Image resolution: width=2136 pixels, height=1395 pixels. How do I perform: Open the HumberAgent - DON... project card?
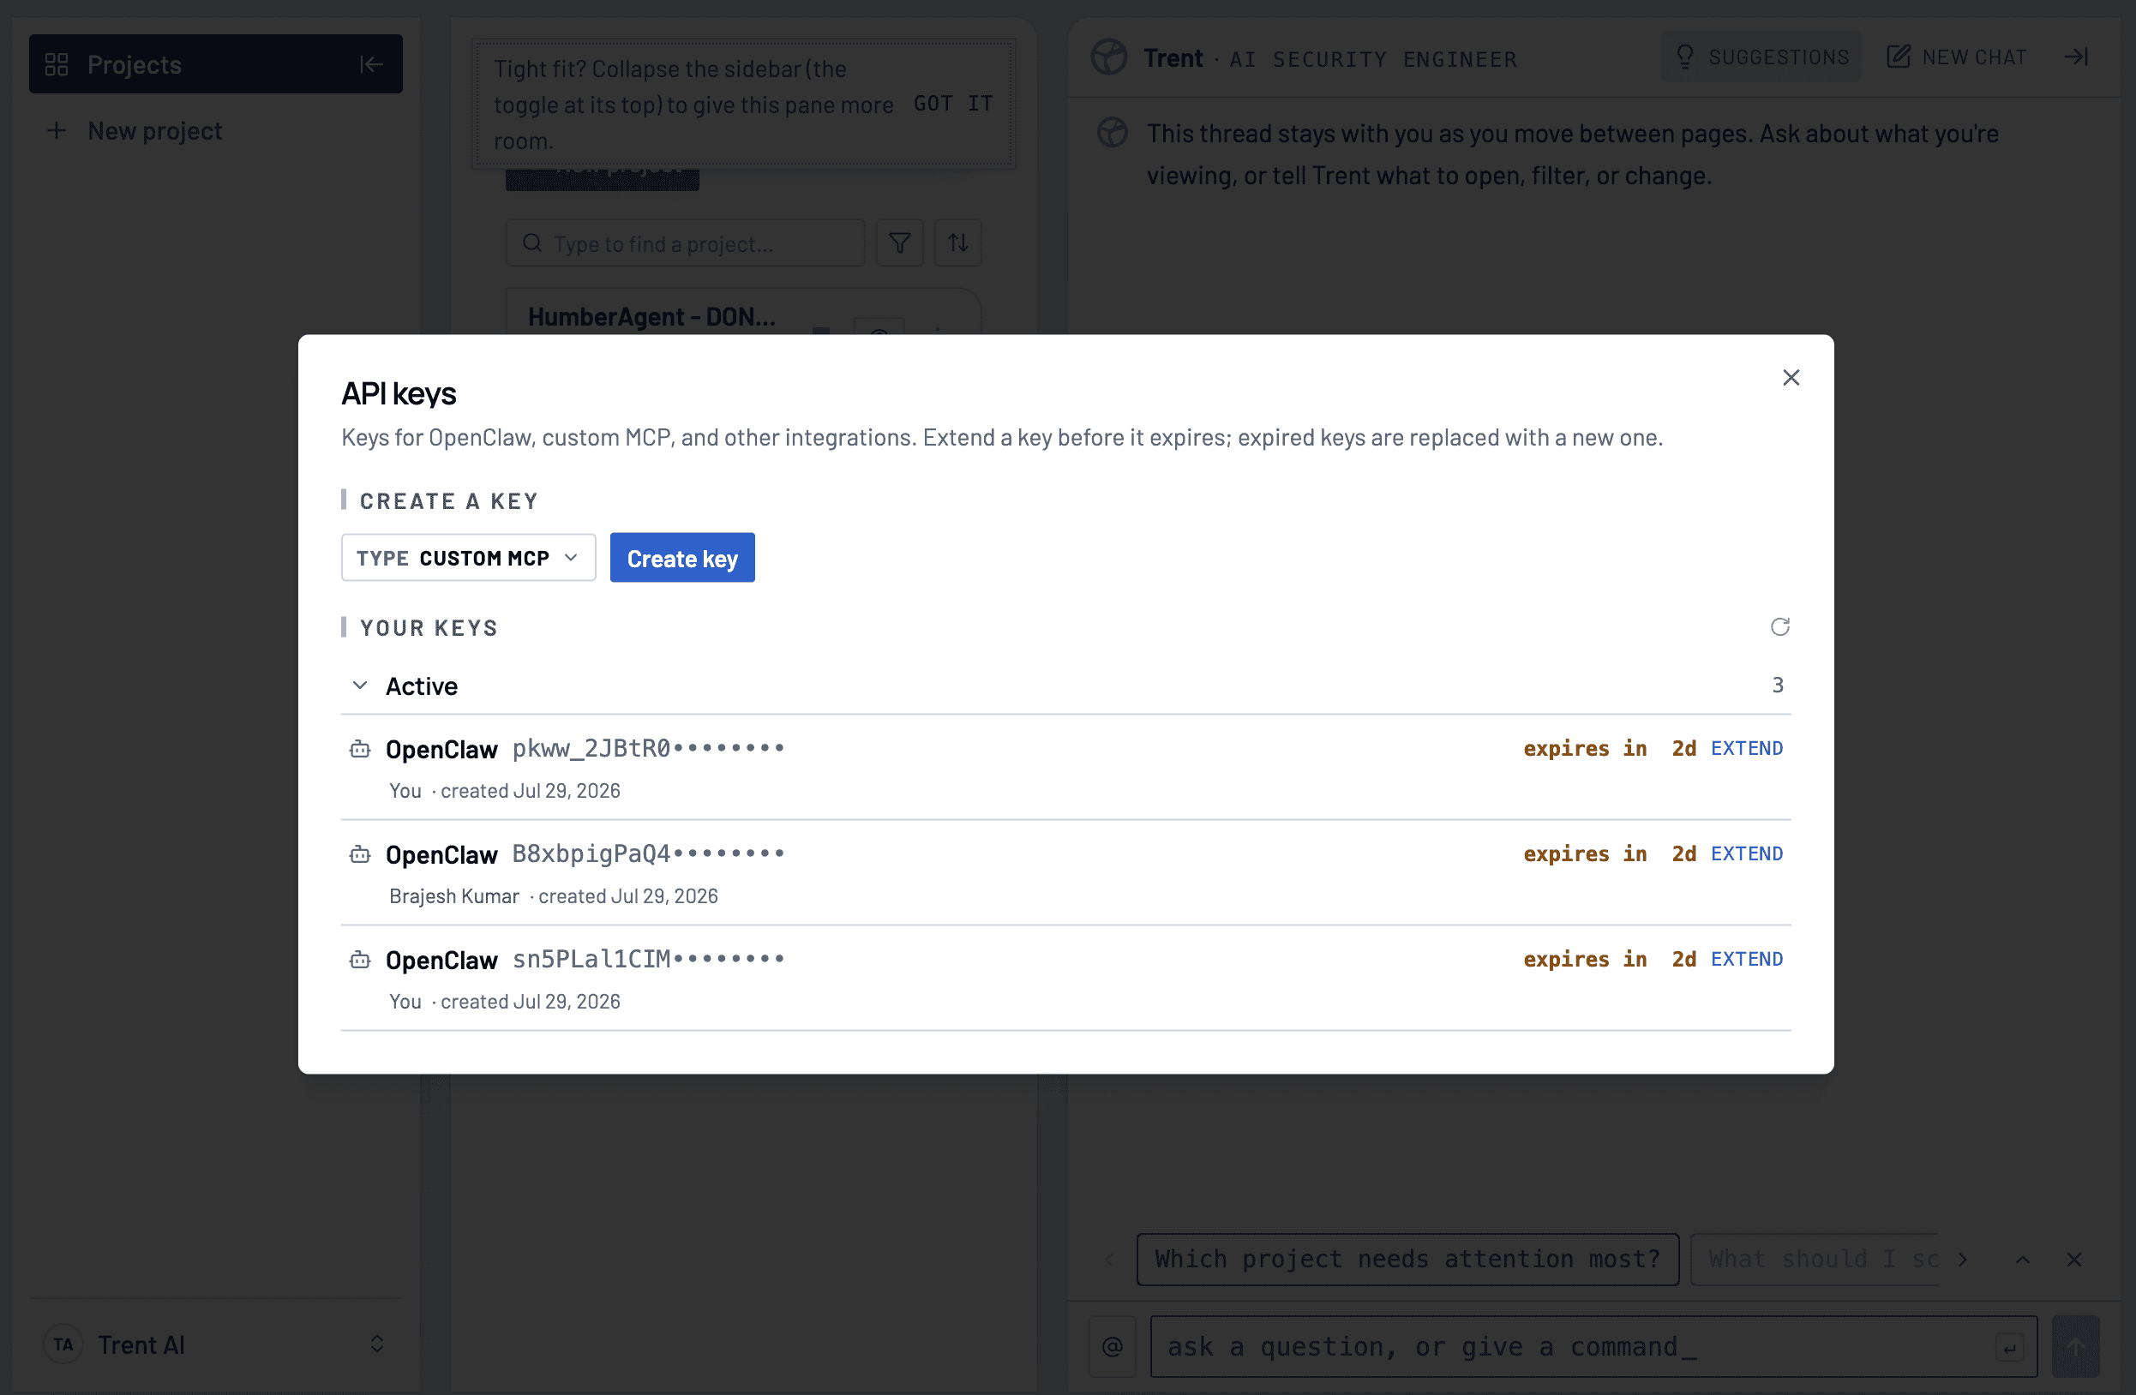pyautogui.click(x=743, y=313)
